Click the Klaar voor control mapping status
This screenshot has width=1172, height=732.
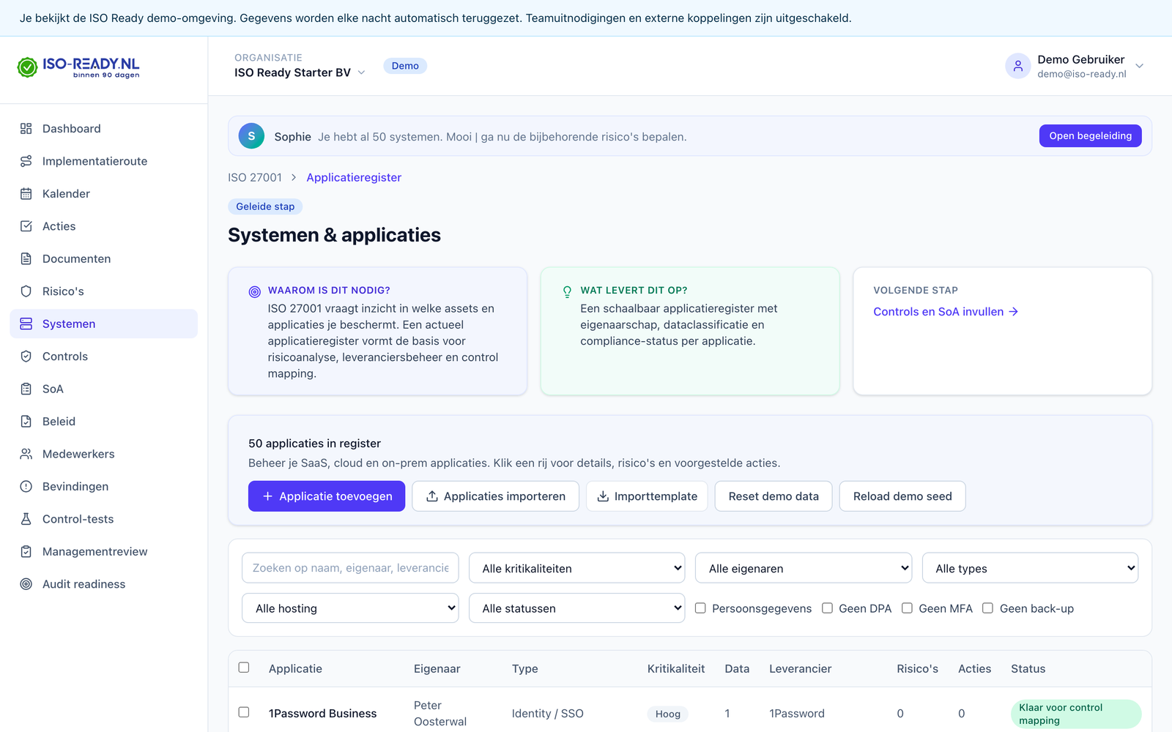(x=1076, y=714)
